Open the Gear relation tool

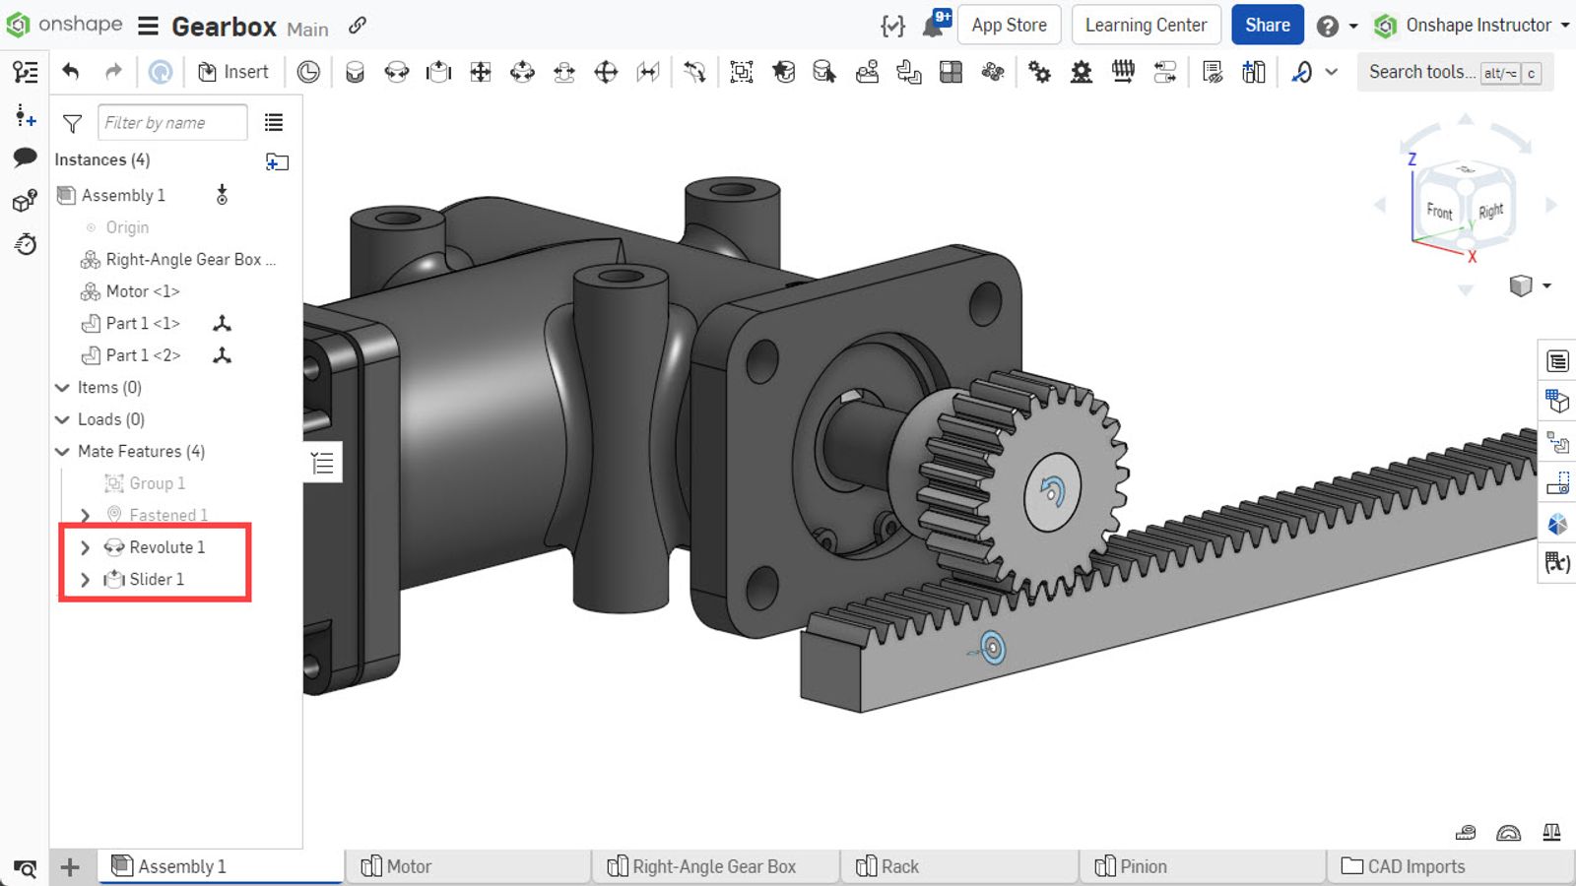point(1039,72)
